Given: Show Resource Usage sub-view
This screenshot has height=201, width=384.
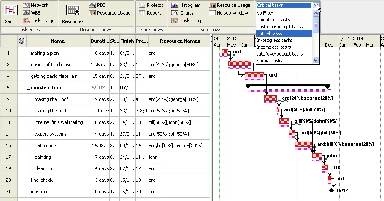Looking at the screenshot, I should (230, 5).
